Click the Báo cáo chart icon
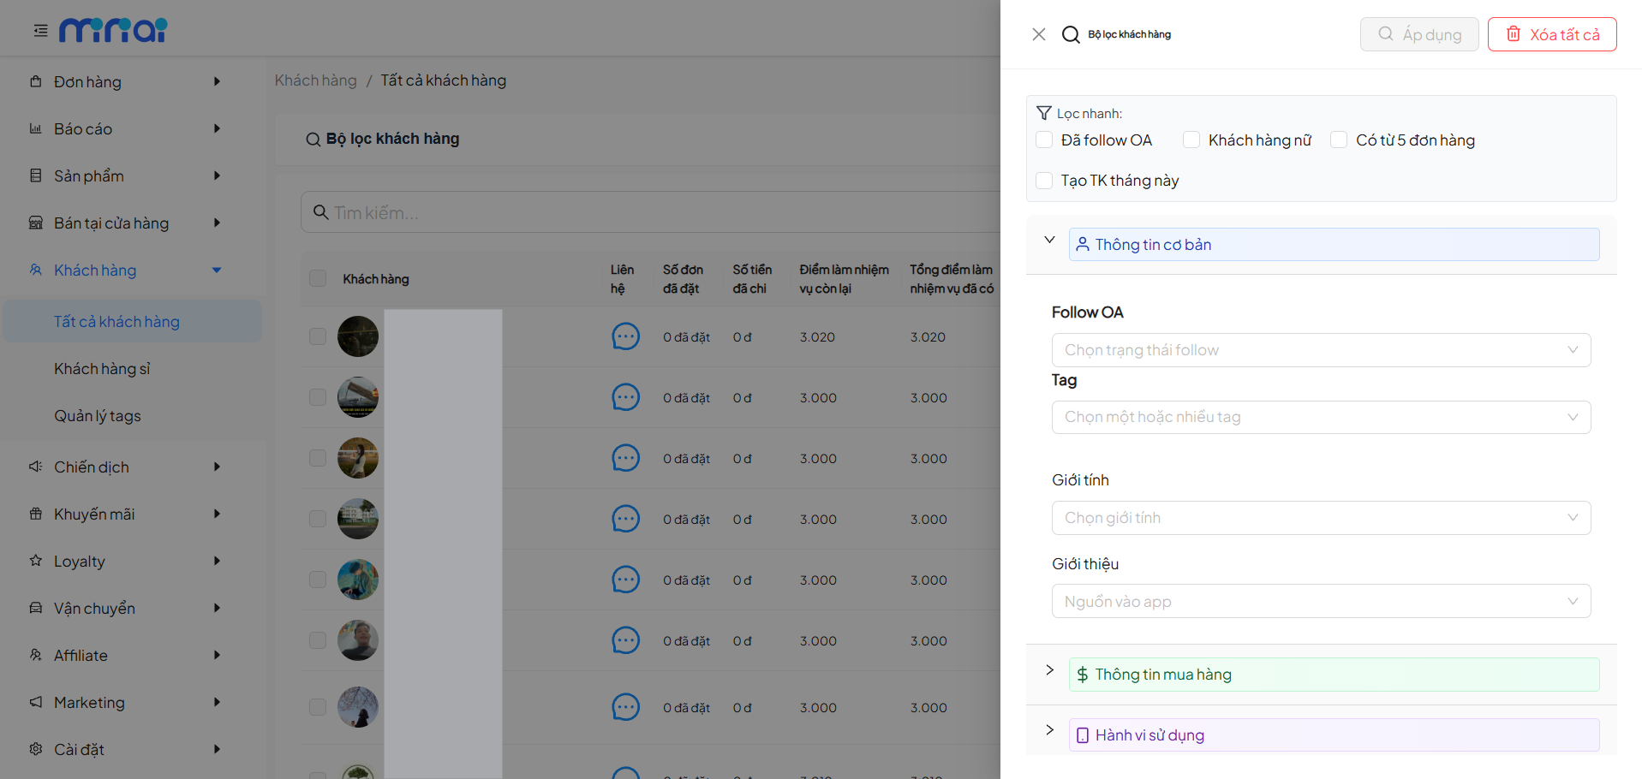 pos(36,129)
